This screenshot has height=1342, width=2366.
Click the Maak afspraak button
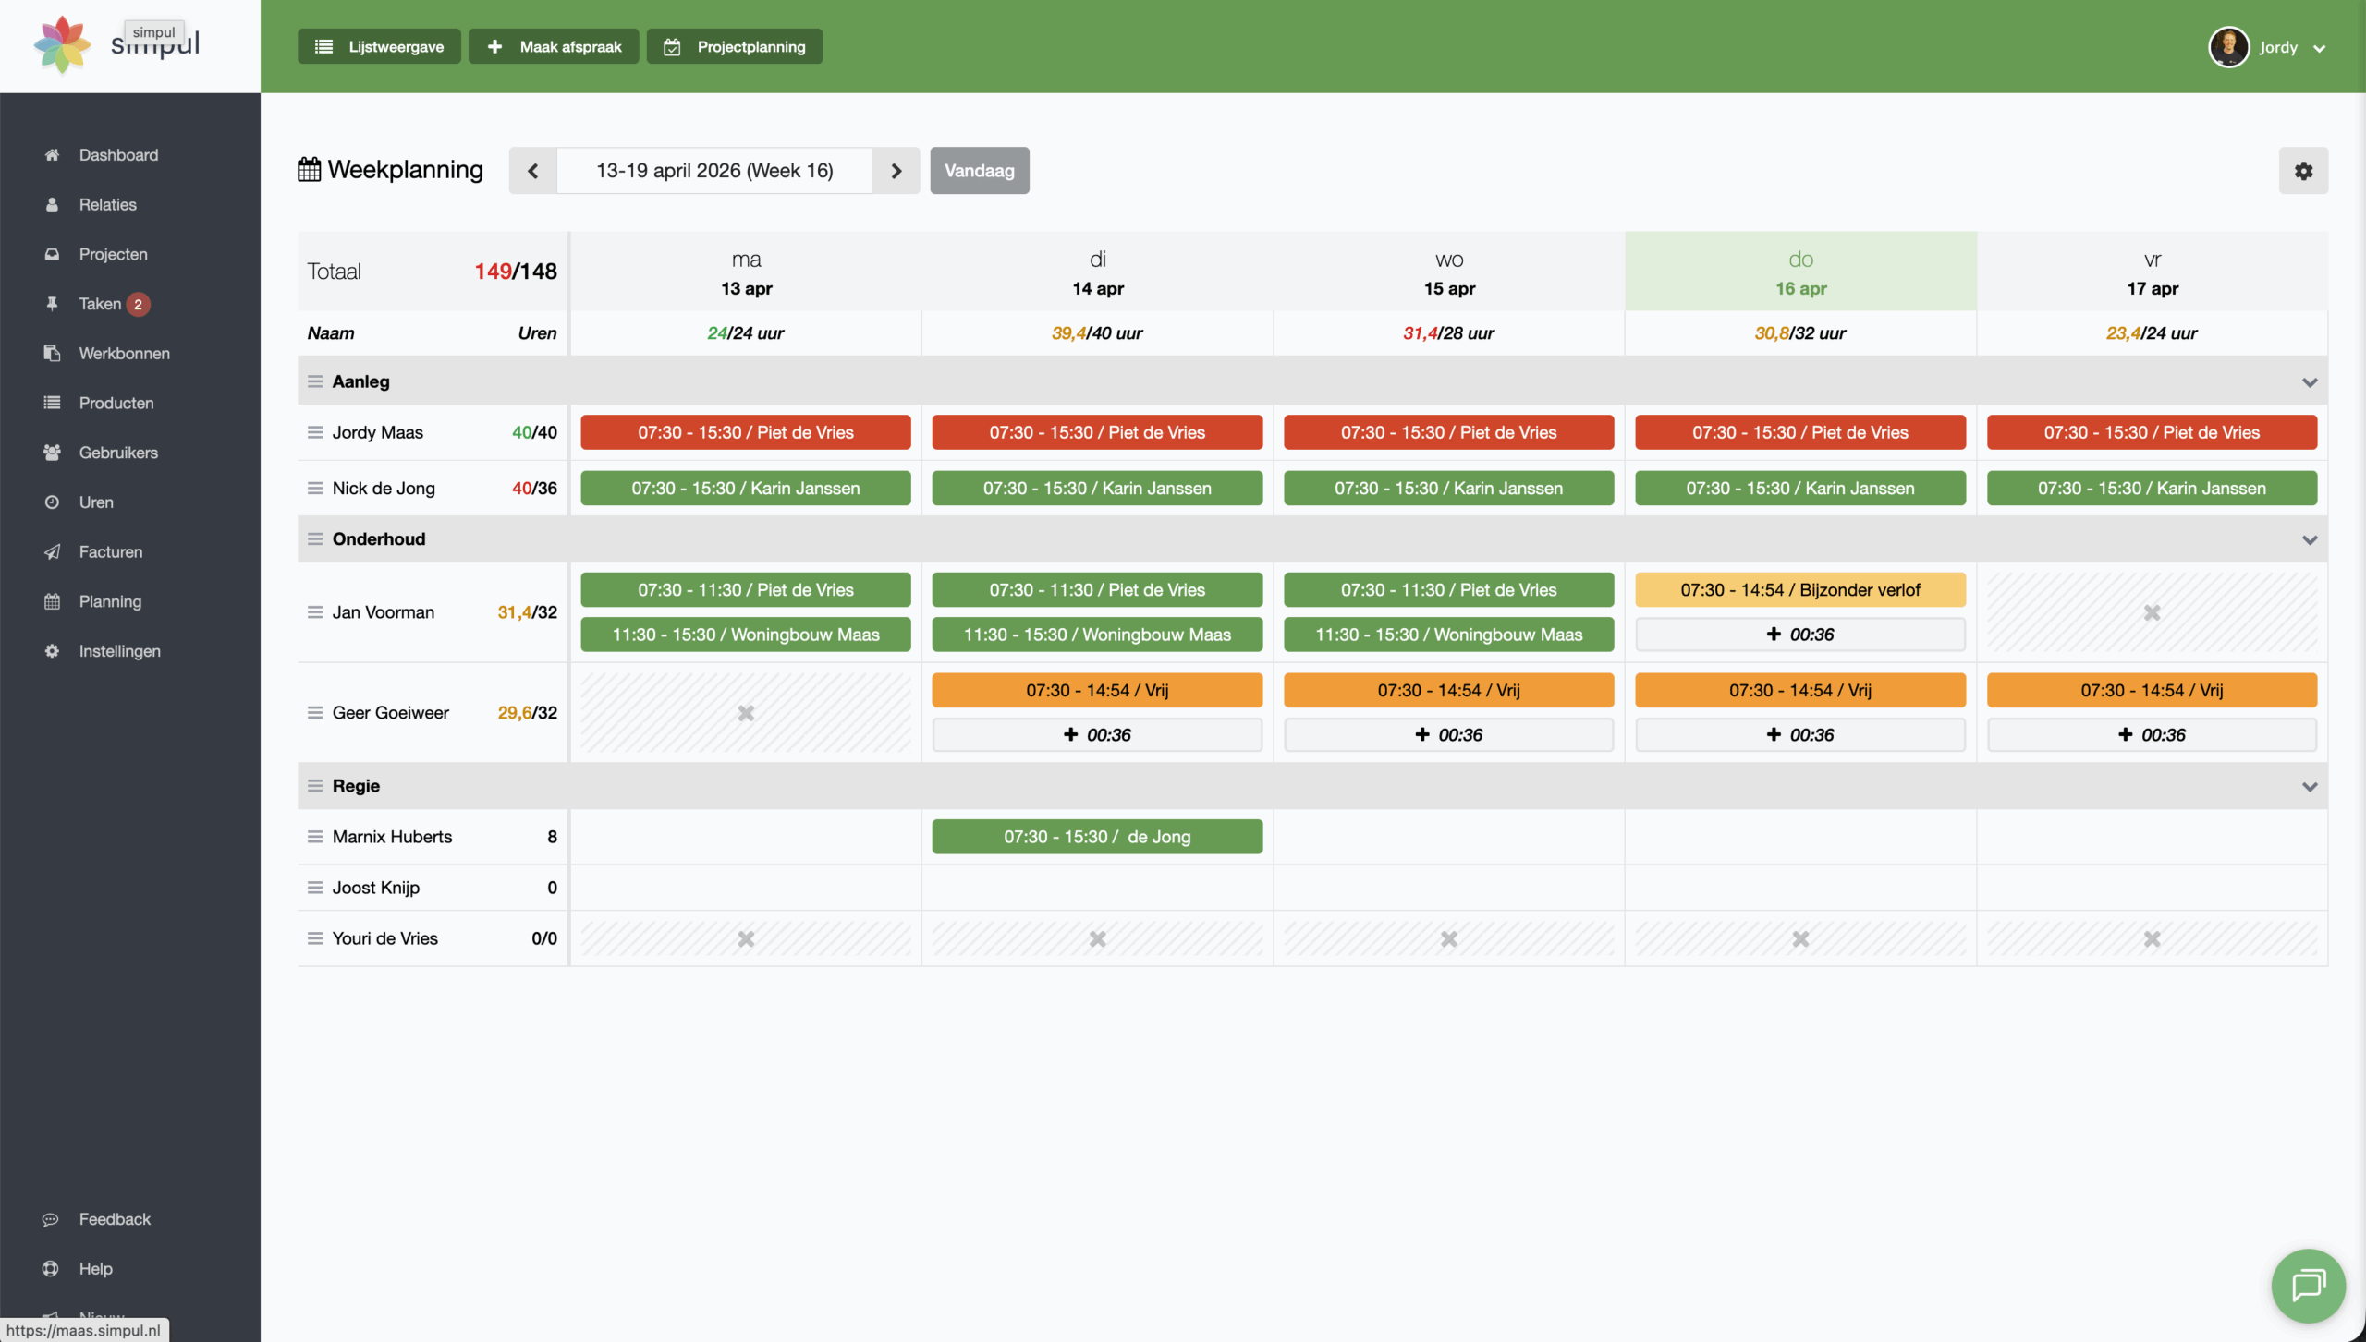(x=554, y=47)
